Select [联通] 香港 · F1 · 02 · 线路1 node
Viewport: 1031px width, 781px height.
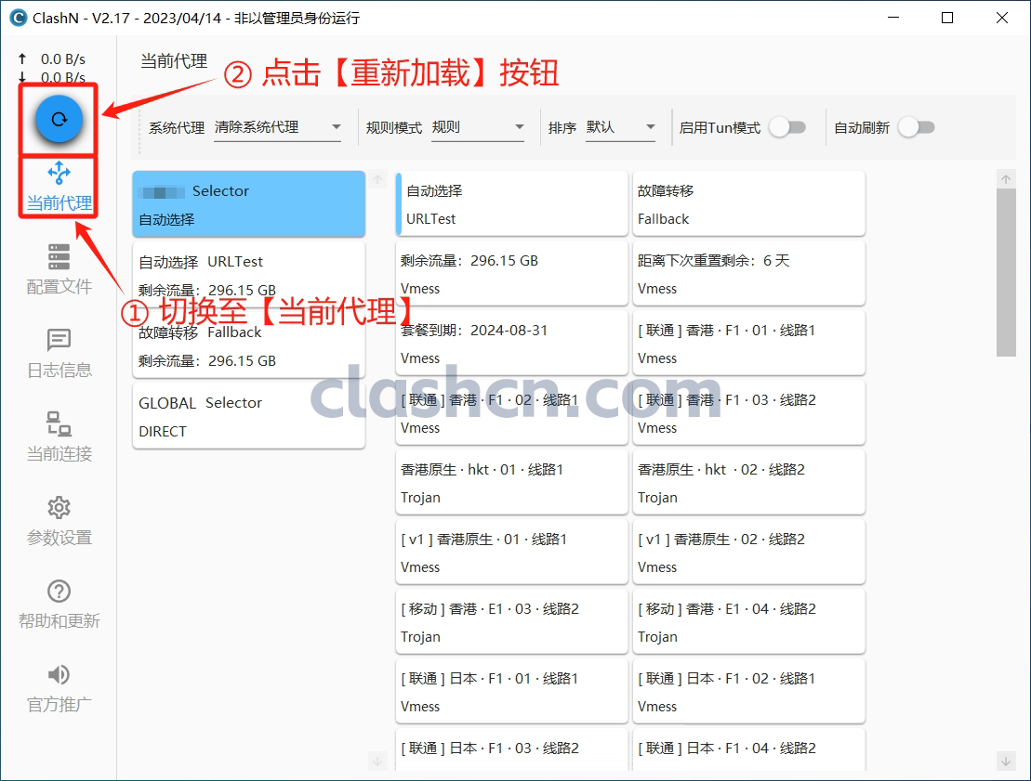[511, 412]
